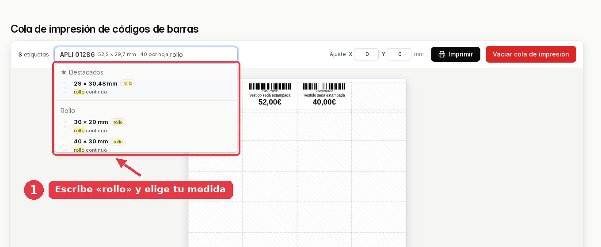The image size is (601, 247).
Task: Click the rollo tag next to 40 × 30 mm
Action: [118, 142]
